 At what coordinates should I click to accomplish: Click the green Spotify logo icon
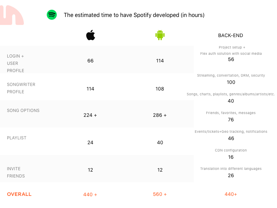pyautogui.click(x=52, y=15)
